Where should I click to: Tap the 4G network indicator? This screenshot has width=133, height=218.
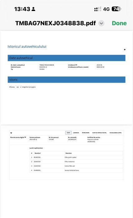coord(106,9)
